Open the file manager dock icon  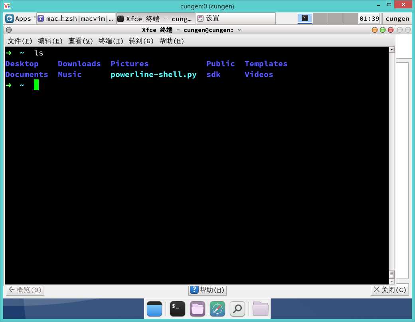pyautogui.click(x=198, y=309)
